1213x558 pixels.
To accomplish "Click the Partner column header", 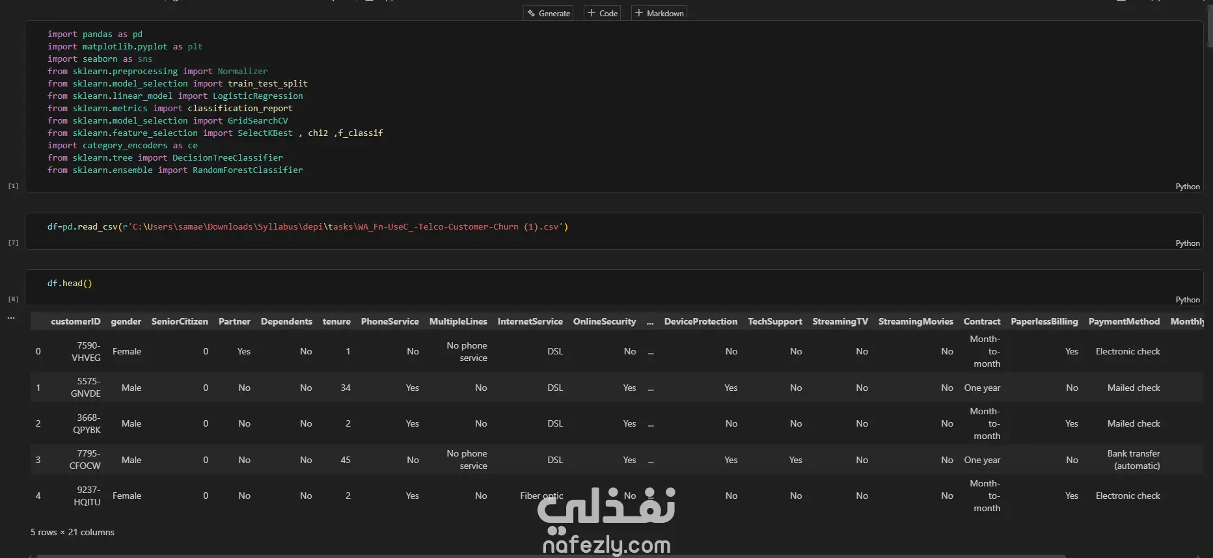I will (x=234, y=321).
